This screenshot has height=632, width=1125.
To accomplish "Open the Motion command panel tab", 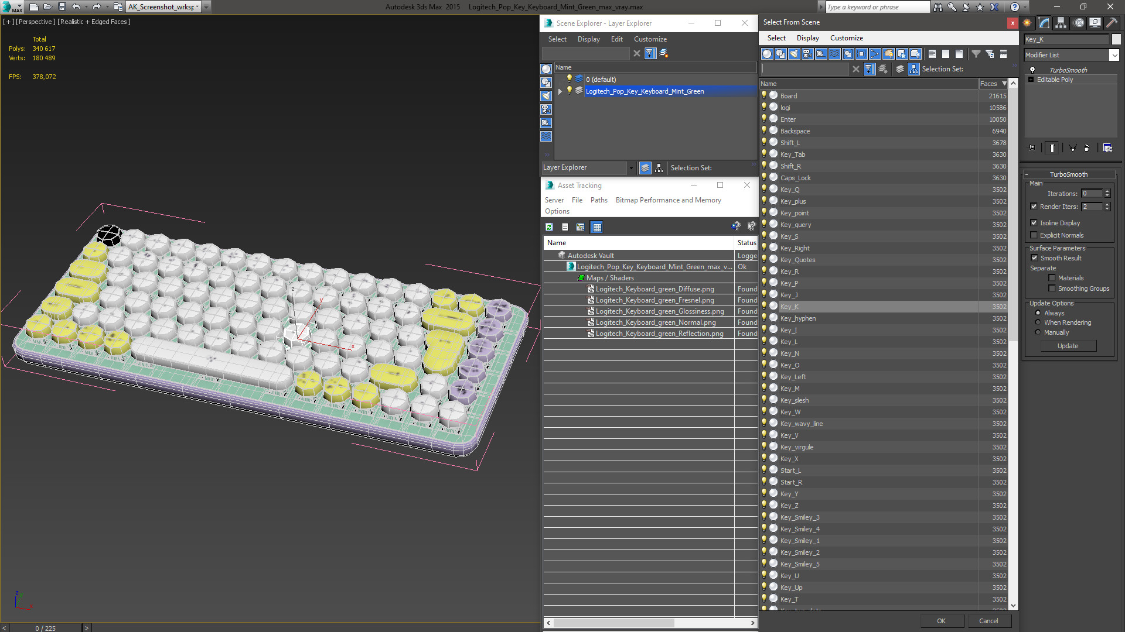I will point(1079,23).
